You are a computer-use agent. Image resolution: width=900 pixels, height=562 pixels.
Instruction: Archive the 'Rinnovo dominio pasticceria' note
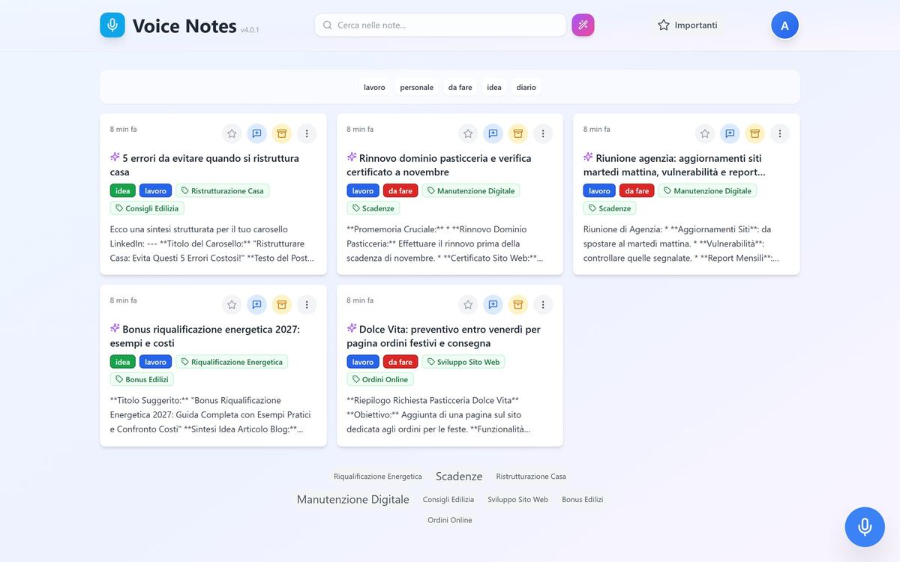517,134
